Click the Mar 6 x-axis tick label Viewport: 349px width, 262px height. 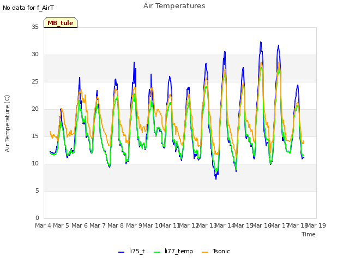(80, 225)
